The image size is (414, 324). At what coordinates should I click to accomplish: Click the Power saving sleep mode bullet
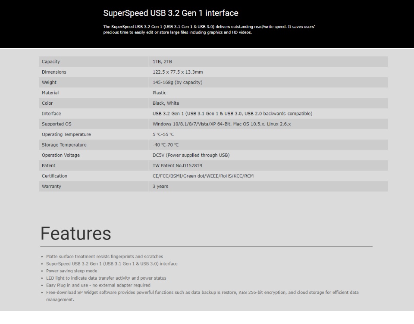point(72,271)
